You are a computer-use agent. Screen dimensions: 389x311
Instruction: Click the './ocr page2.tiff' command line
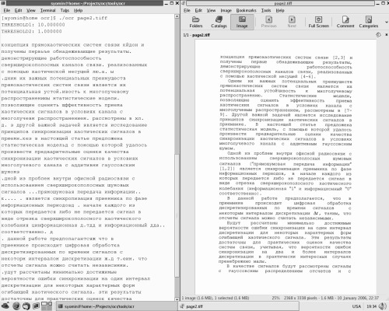click(83, 18)
